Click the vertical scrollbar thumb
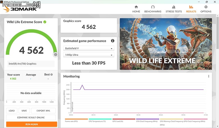Viewport: 219px width, 128px height. [x=218, y=33]
